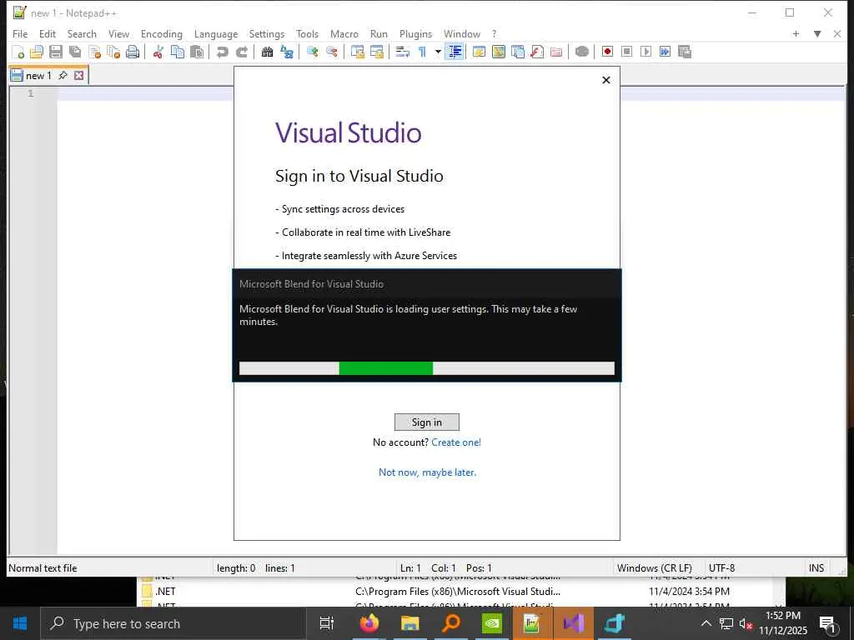854x640 pixels.
Task: Open the Replace toolbar icon
Action: [287, 52]
